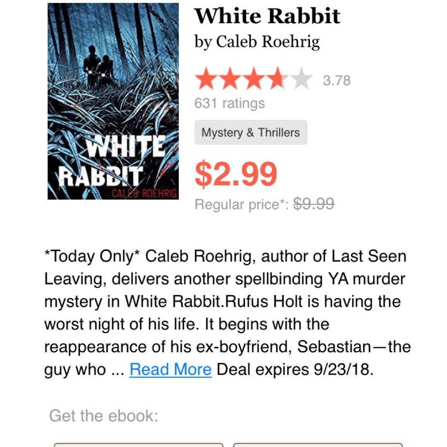Click the left ebook retailer button
The height and width of the screenshot is (447, 447).
tap(139, 445)
